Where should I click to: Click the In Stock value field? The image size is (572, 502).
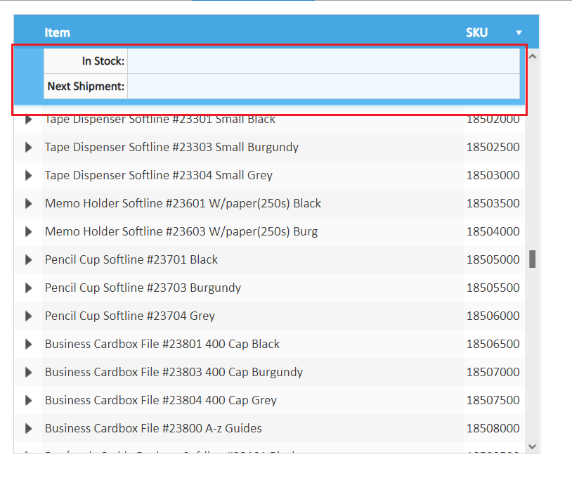tap(323, 61)
